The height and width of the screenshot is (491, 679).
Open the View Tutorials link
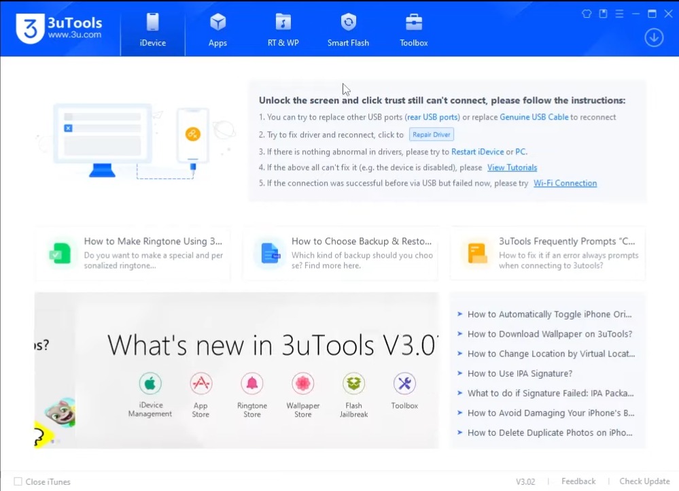click(512, 167)
